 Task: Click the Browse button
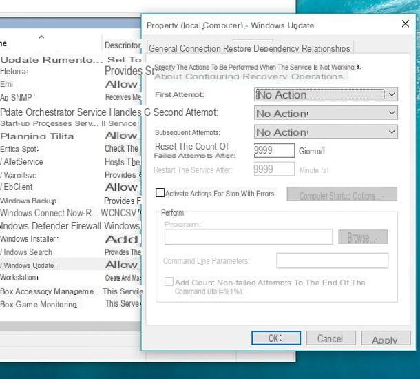pyautogui.click(x=363, y=237)
